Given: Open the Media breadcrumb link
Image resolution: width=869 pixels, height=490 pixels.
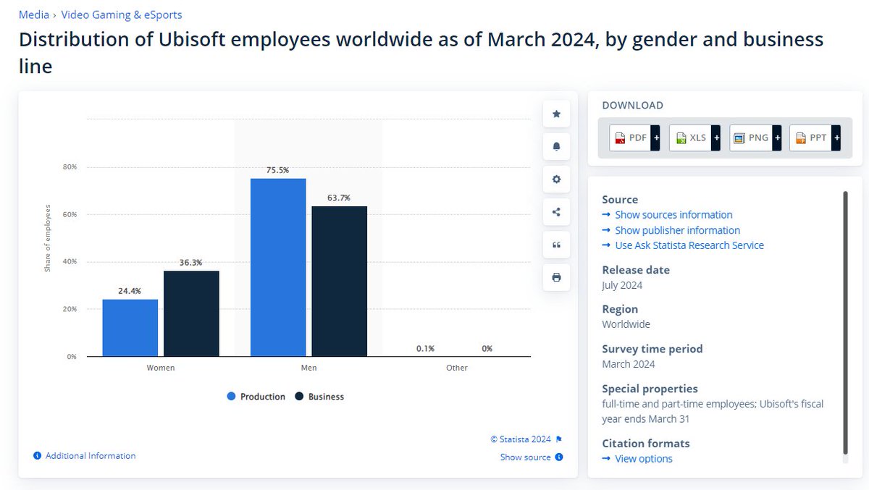Looking at the screenshot, I should [34, 14].
